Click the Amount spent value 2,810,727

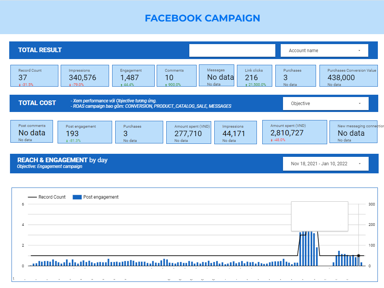(287, 133)
